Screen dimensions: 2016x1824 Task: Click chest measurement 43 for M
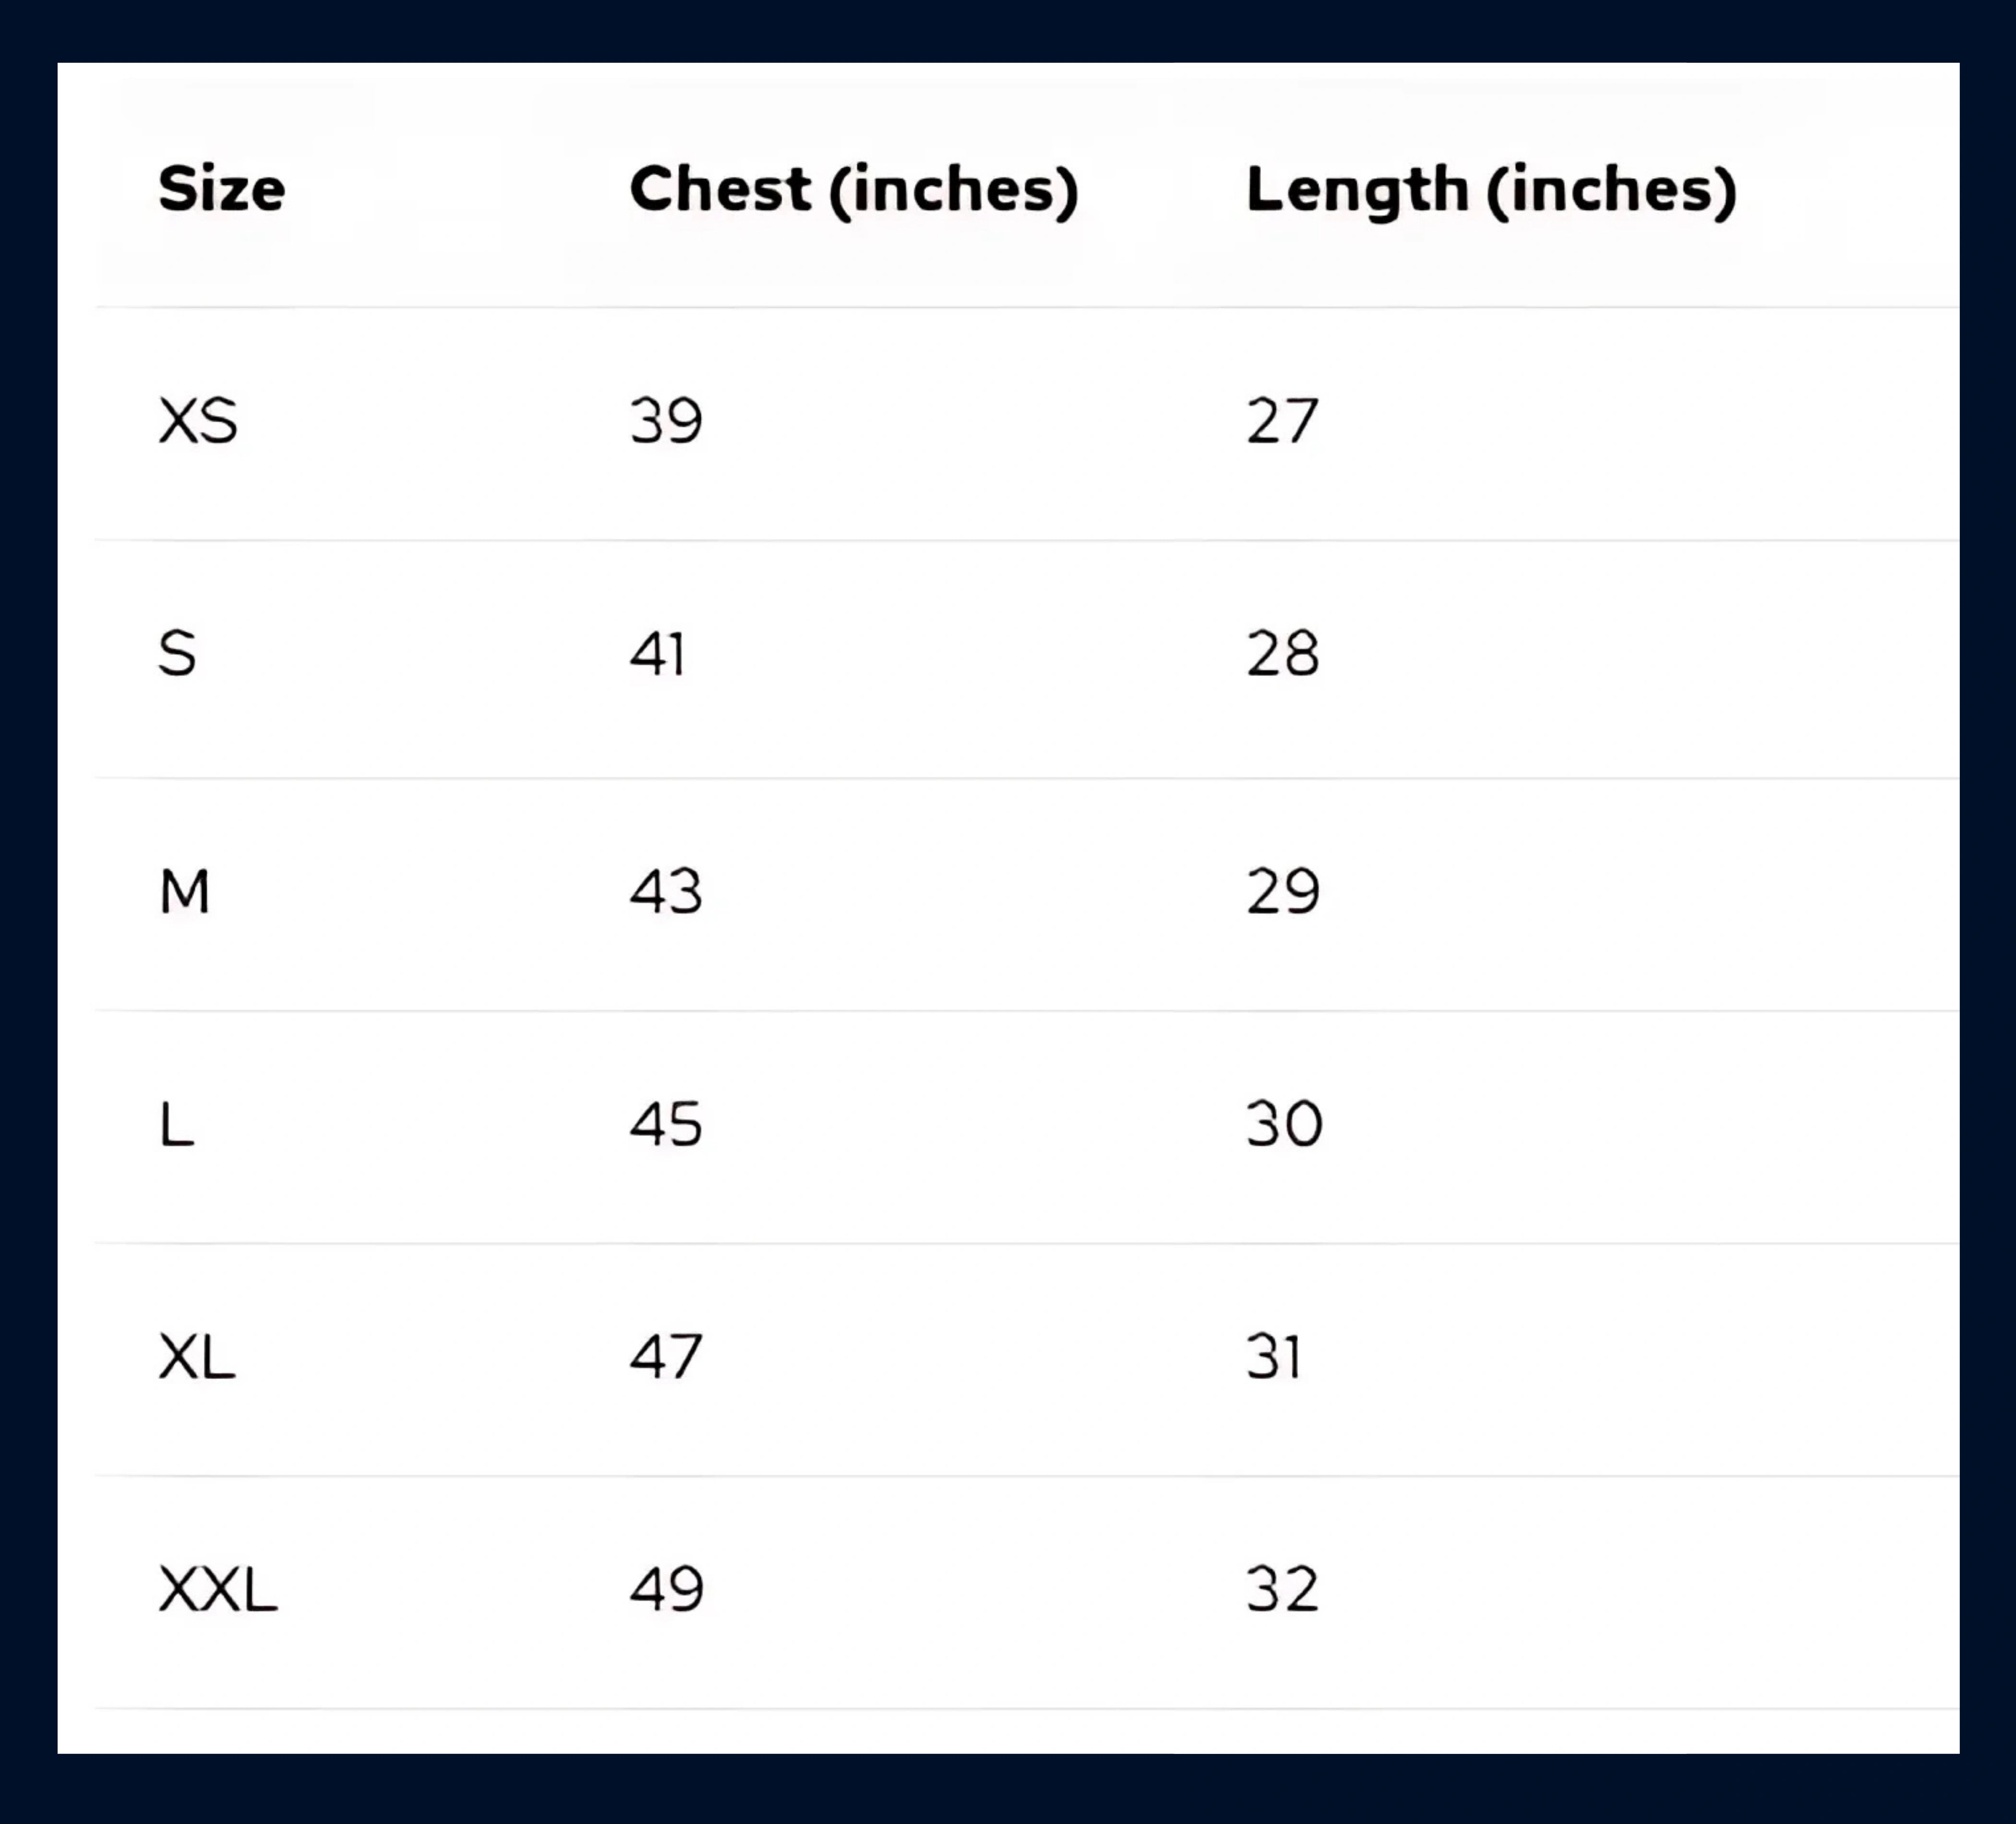point(666,891)
